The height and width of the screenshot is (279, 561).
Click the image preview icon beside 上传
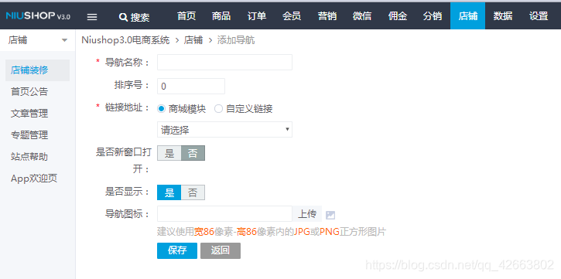click(330, 215)
